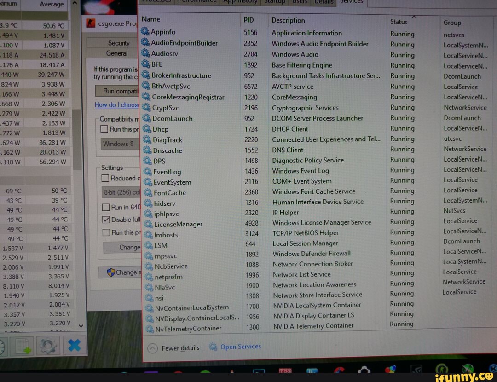Open the How do I choose link
497x382 pixels.
tap(116, 104)
